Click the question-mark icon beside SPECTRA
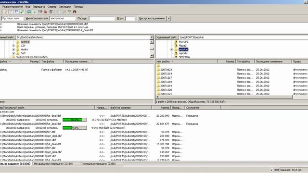 click(x=176, y=57)
